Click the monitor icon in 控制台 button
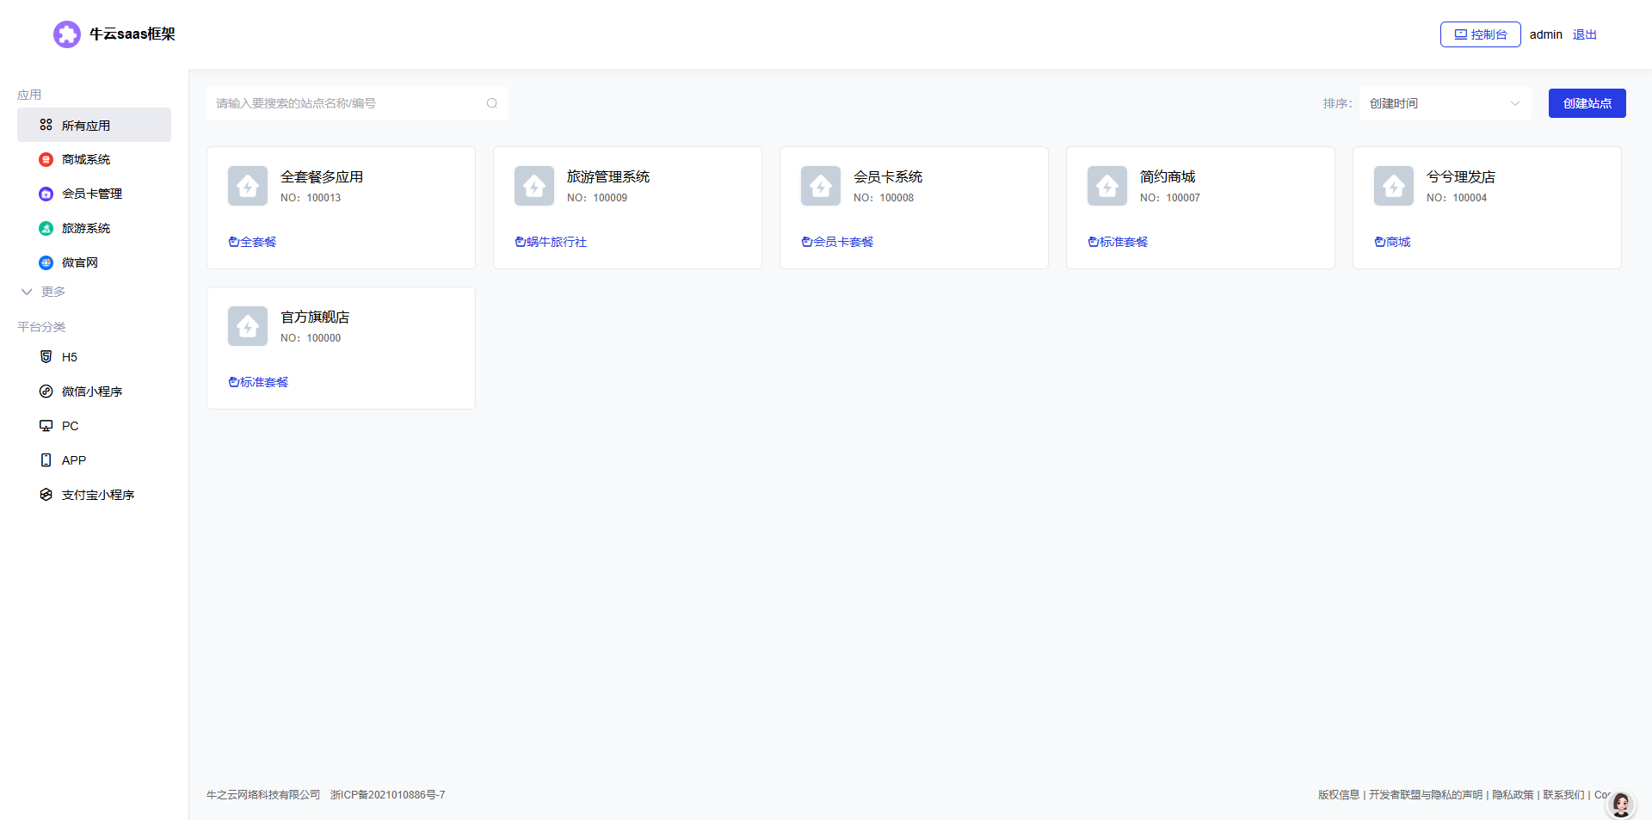Viewport: 1652px width, 820px height. click(1461, 34)
